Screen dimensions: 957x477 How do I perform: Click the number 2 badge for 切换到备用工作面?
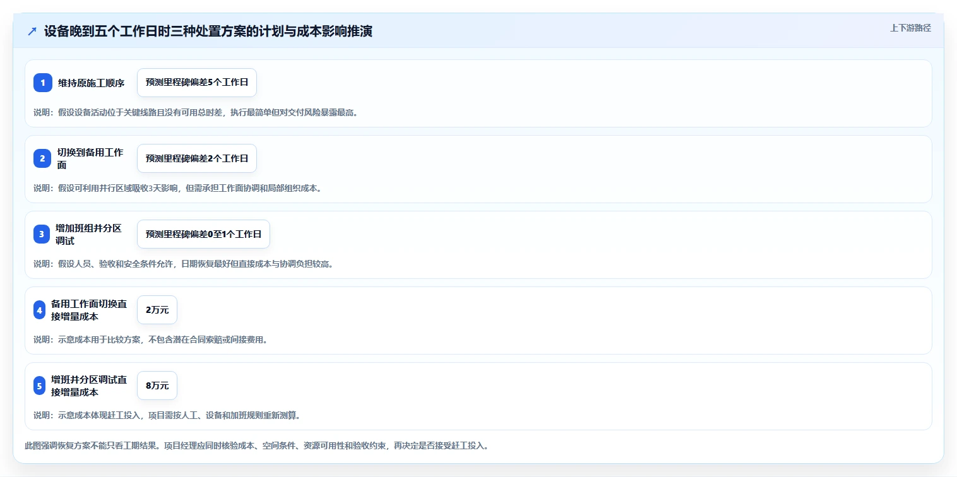tap(43, 158)
